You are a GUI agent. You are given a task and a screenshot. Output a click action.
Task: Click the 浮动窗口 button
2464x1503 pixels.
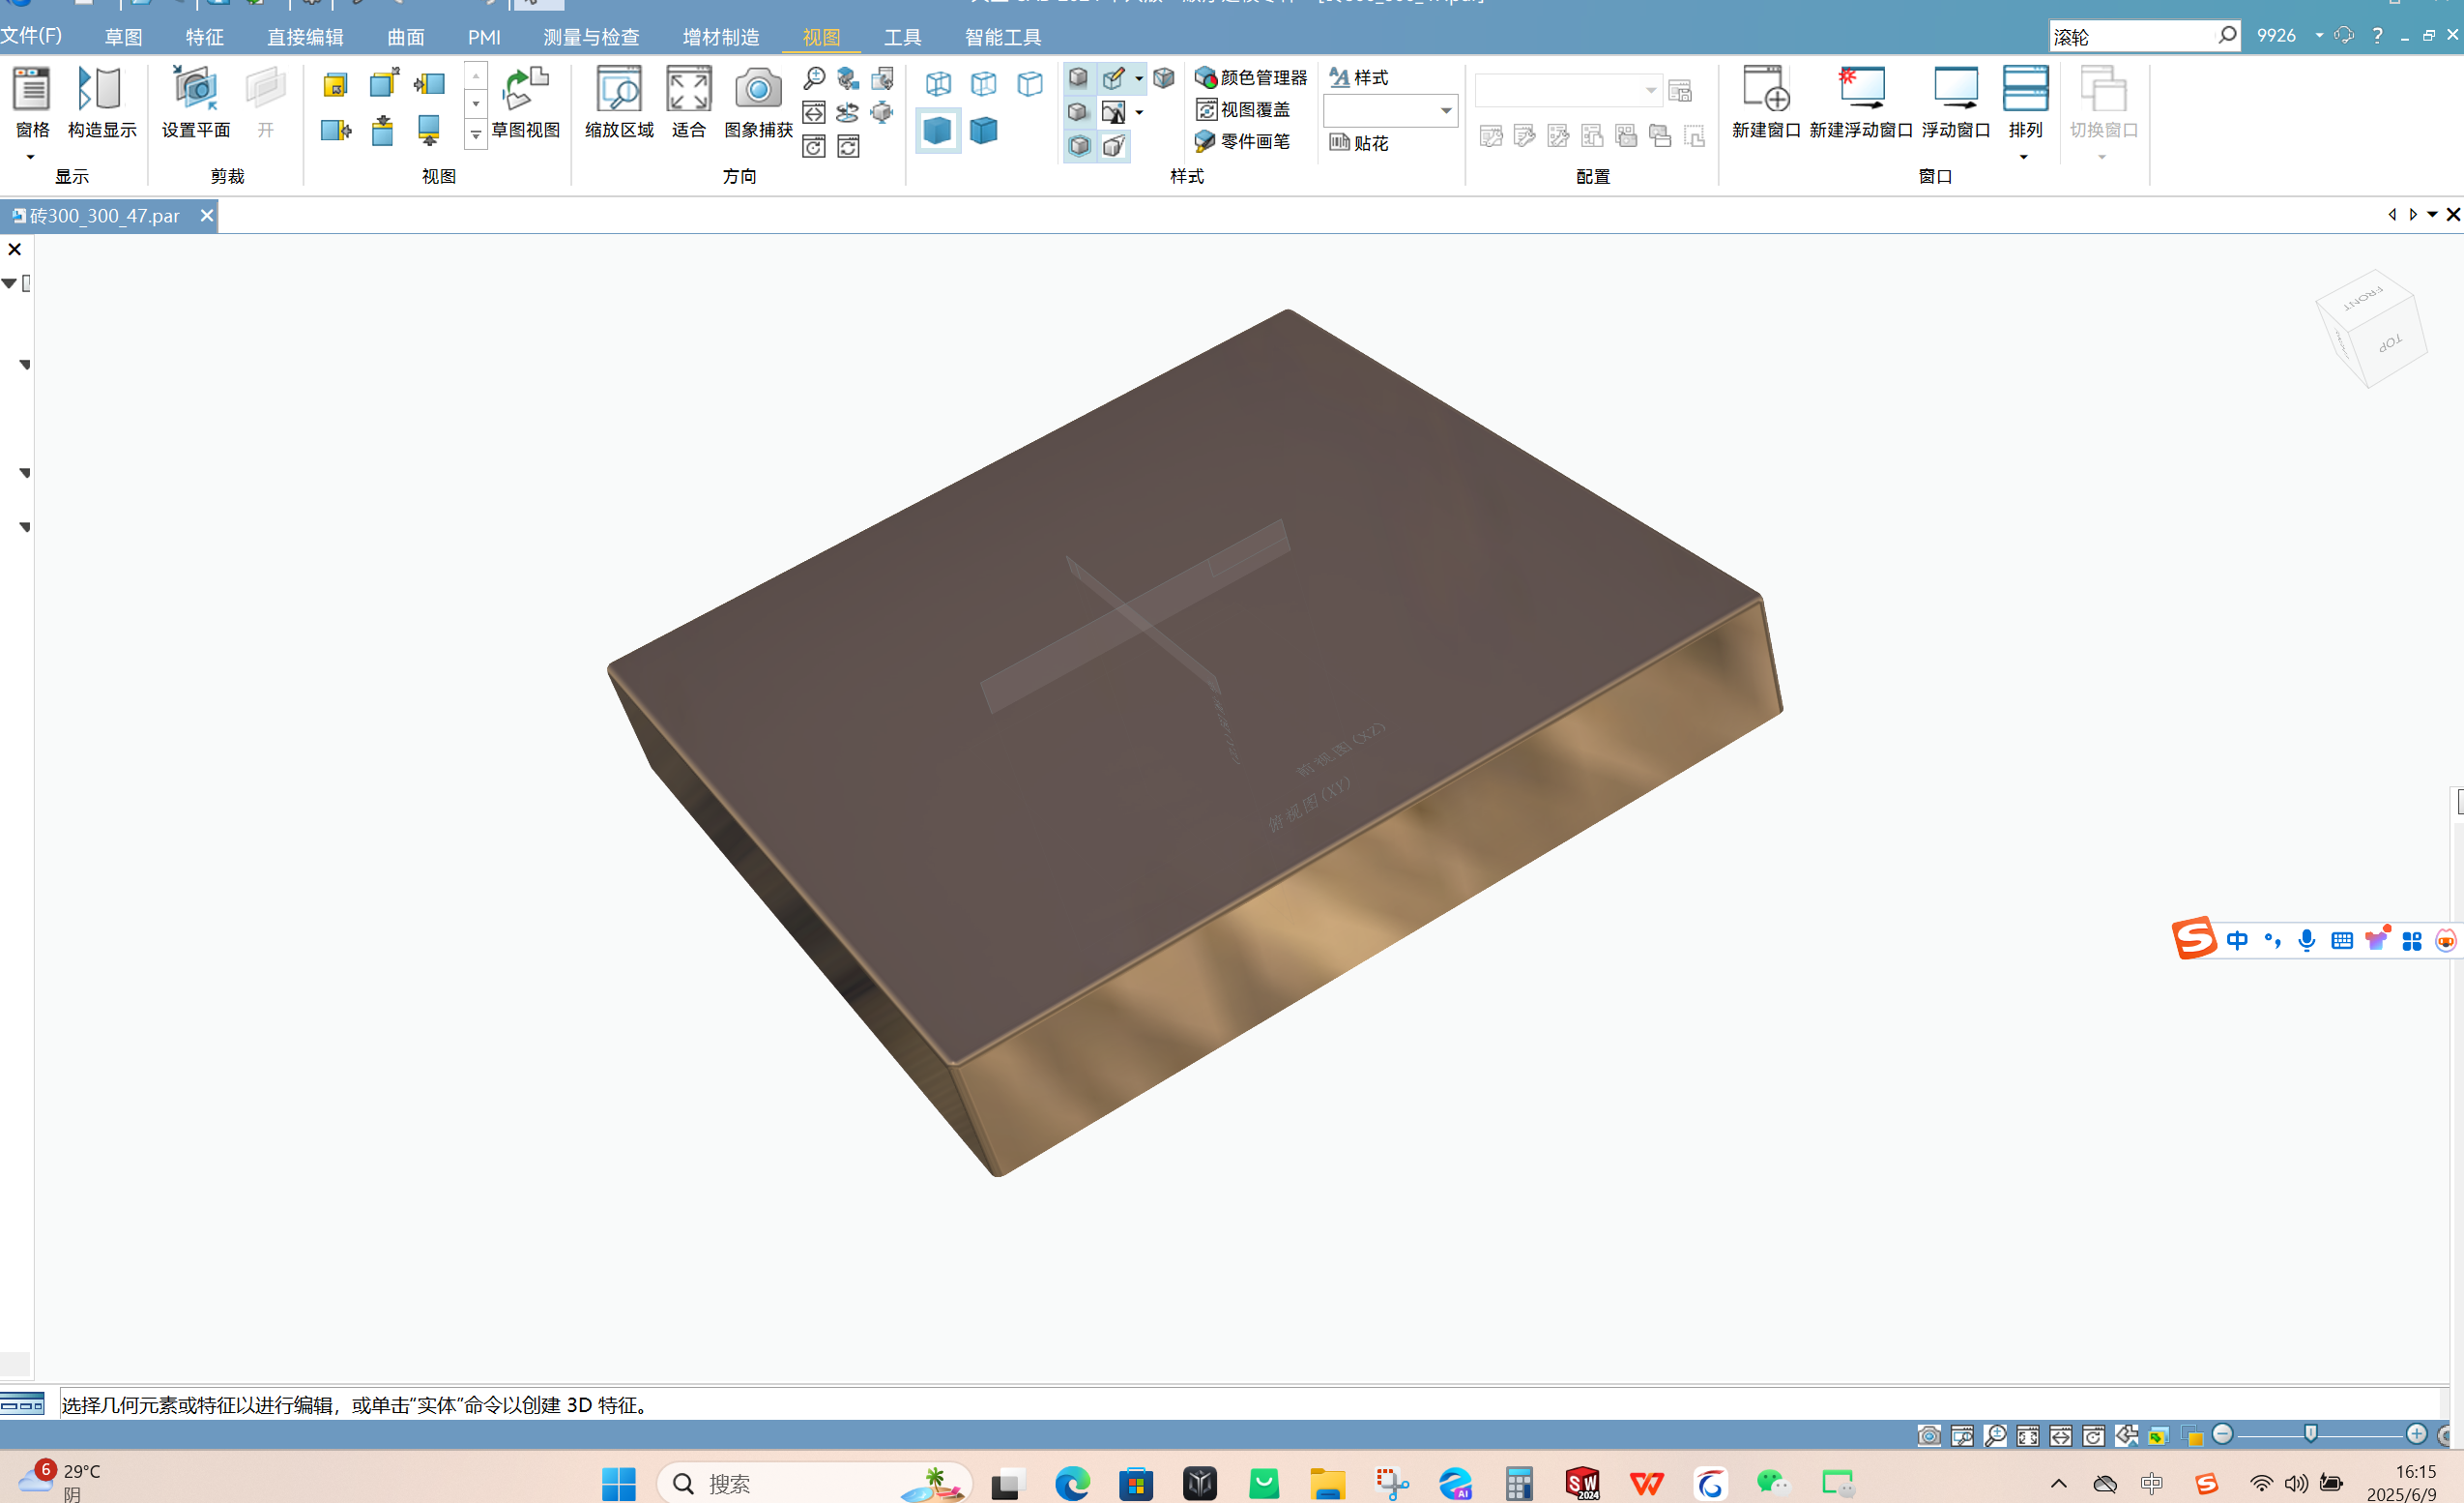(1956, 103)
